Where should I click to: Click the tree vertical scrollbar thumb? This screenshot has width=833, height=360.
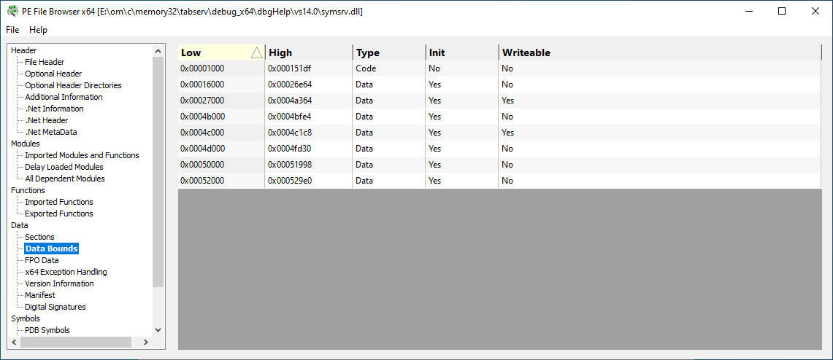pyautogui.click(x=158, y=172)
